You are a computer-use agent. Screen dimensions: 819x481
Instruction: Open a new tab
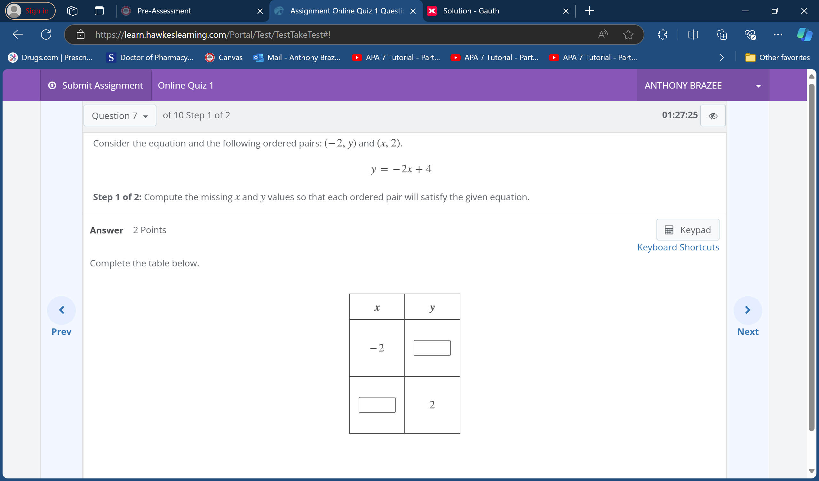(590, 11)
